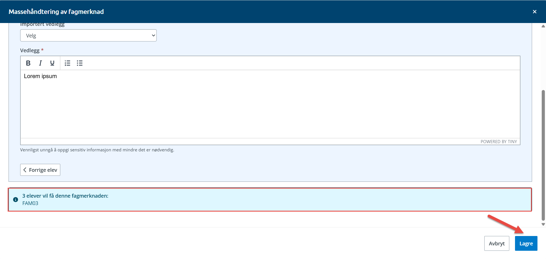
Task: Click the FAM03 text in the info box
Action: pos(30,203)
